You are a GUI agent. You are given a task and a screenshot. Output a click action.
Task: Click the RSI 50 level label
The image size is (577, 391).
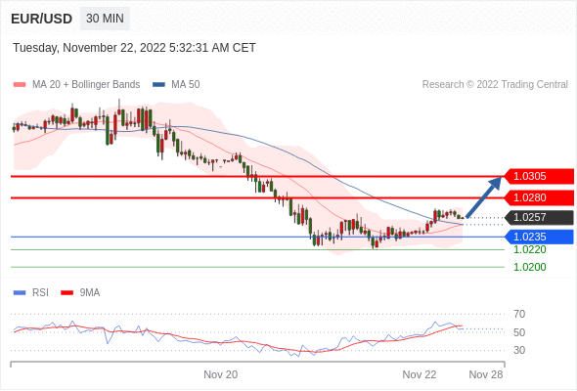coord(519,332)
